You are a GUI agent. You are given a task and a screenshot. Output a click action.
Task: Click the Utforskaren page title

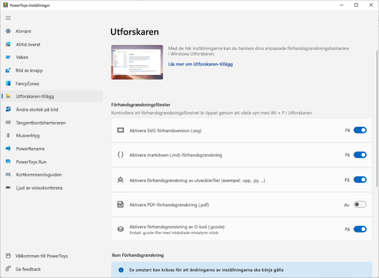coord(134,32)
